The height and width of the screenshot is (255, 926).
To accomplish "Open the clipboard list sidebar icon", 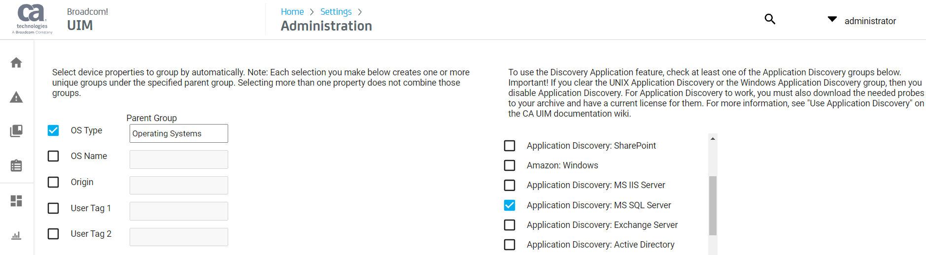I will tap(16, 165).
